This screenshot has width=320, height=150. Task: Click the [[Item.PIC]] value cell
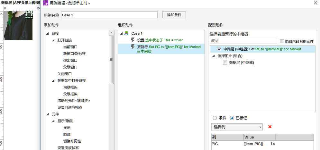click(x=253, y=144)
